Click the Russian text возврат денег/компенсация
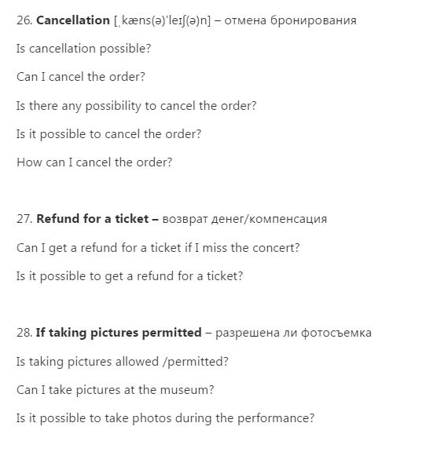Viewport: 437px width, 463px height. (x=244, y=219)
